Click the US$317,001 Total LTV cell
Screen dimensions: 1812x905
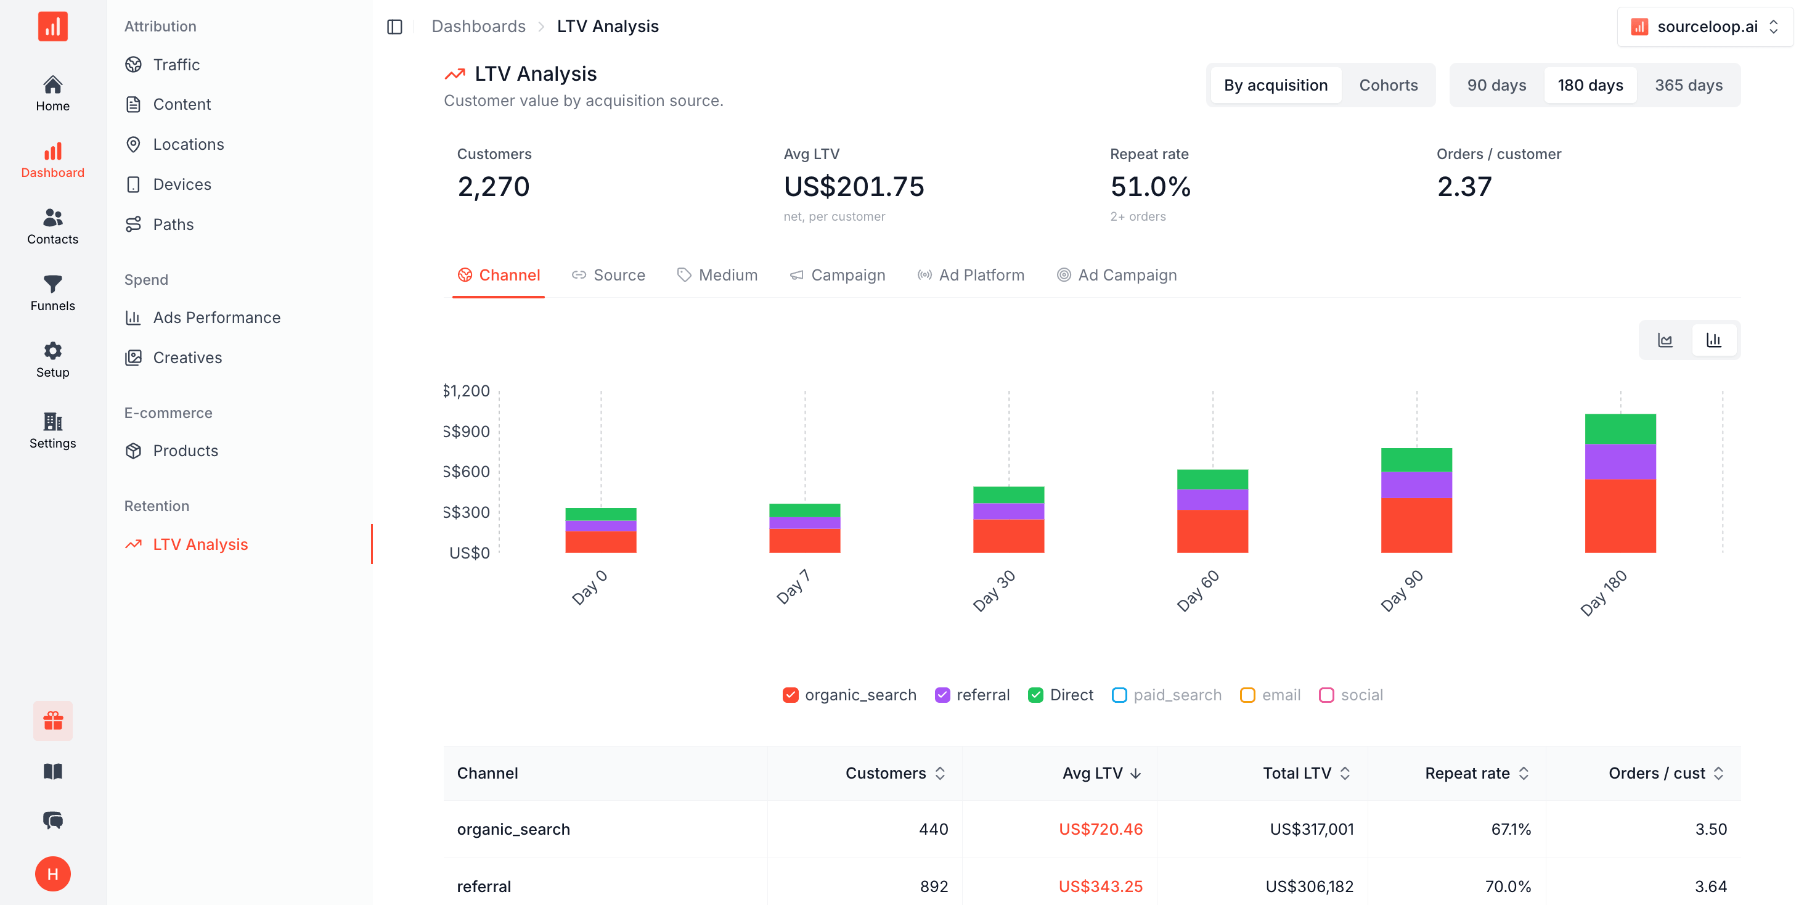pos(1312,829)
